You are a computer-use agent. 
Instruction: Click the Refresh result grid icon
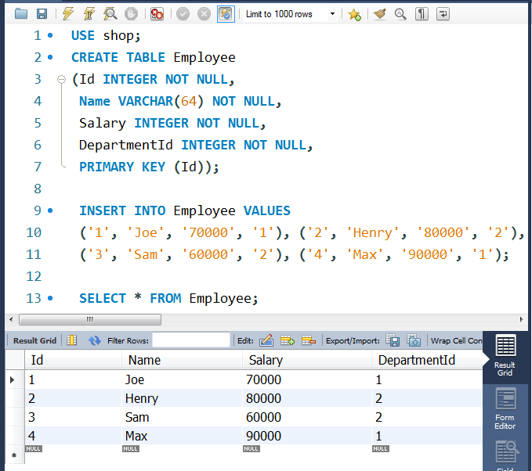(x=95, y=340)
